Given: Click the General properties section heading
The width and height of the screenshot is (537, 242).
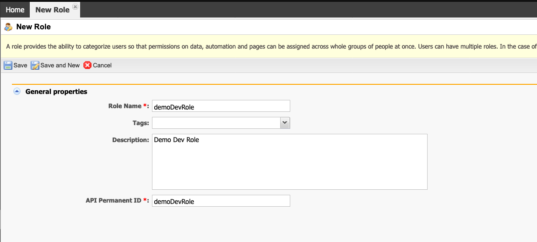Looking at the screenshot, I should point(56,92).
